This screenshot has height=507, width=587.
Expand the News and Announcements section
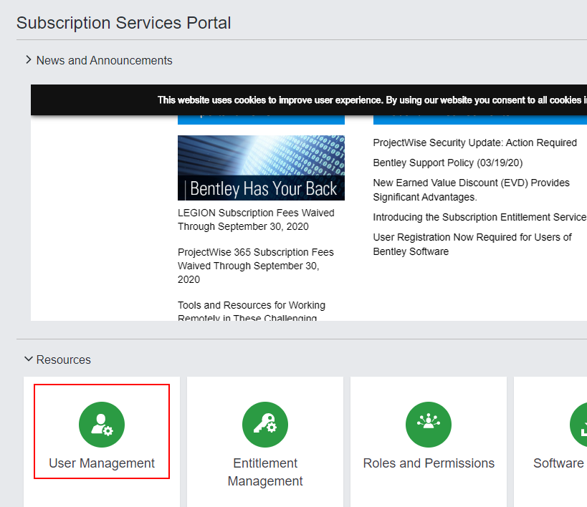point(29,60)
